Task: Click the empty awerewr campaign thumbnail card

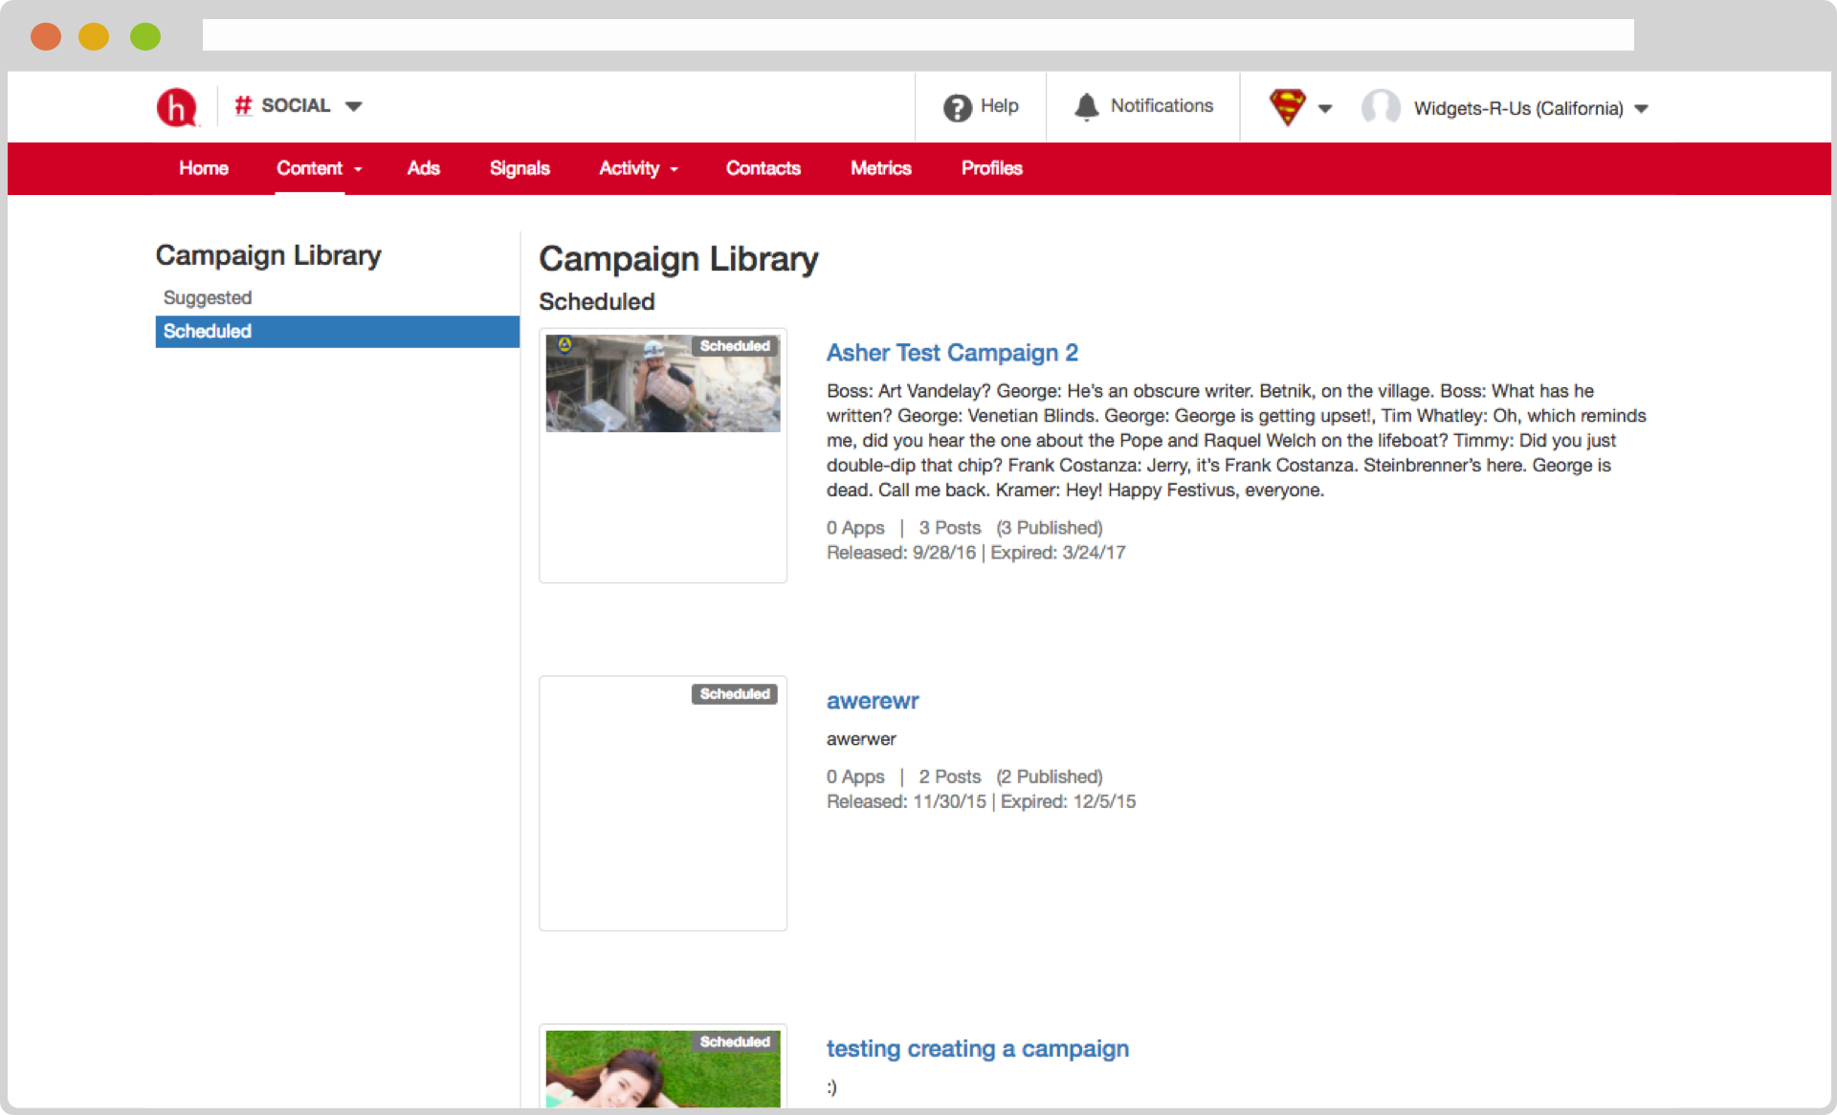Action: (662, 803)
